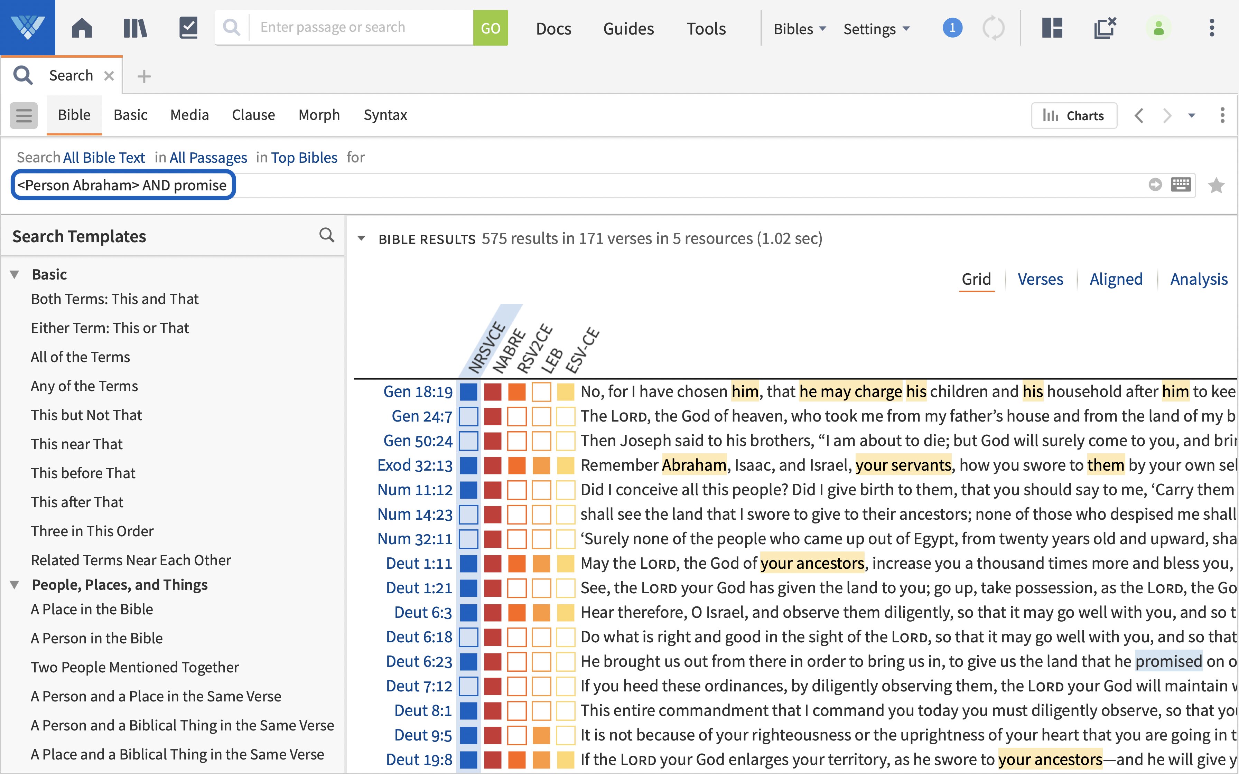The image size is (1239, 774).
Task: Open the Charts button
Action: pos(1074,116)
